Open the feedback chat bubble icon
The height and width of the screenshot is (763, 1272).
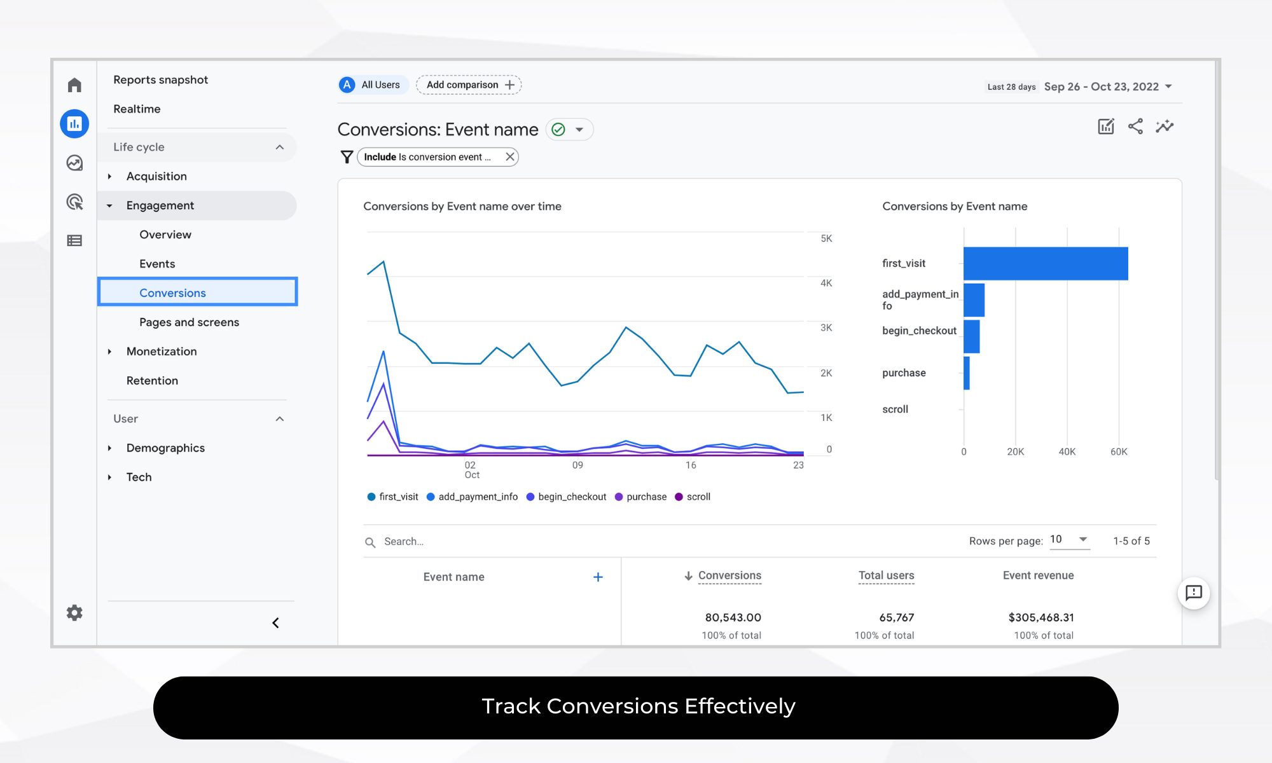[x=1193, y=593]
